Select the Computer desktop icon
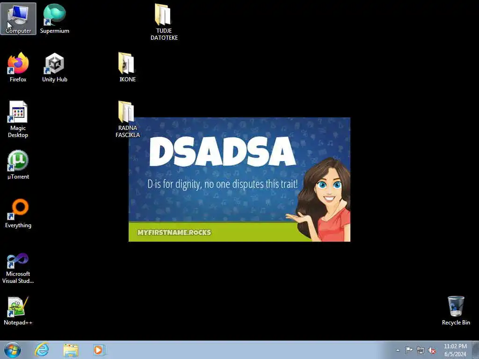The image size is (479, 359). point(18,19)
